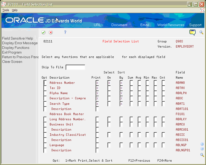Open the Support link
Image resolution: width=206 pixels, height=165 pixels.
(x=195, y=25)
